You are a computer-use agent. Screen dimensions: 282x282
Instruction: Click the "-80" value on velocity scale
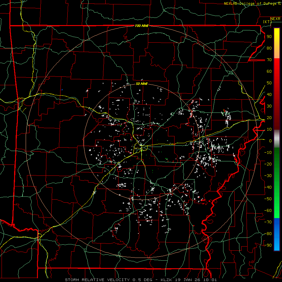[268, 234]
